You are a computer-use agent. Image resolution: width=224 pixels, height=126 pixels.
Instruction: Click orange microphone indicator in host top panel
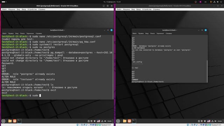click(x=211, y=2)
